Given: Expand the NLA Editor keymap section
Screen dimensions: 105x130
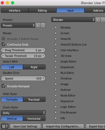Looking at the screenshot, I should [x=56, y=73].
